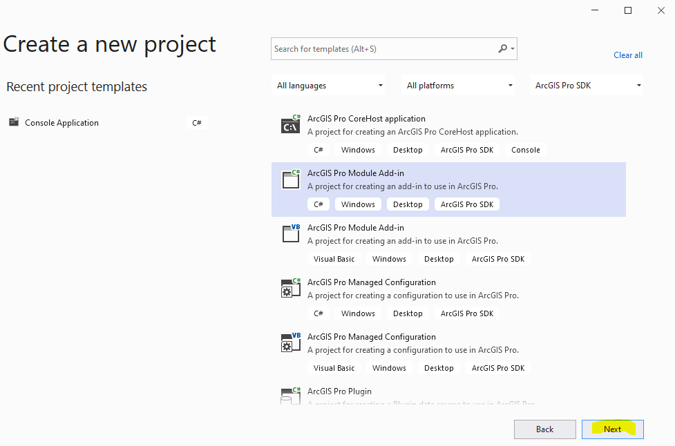Close the Create a new project dialog
675x446 pixels.
661,10
